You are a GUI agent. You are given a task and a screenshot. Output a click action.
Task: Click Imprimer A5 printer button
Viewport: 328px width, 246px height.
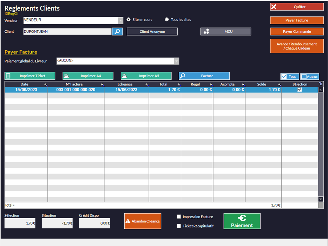[146, 76]
